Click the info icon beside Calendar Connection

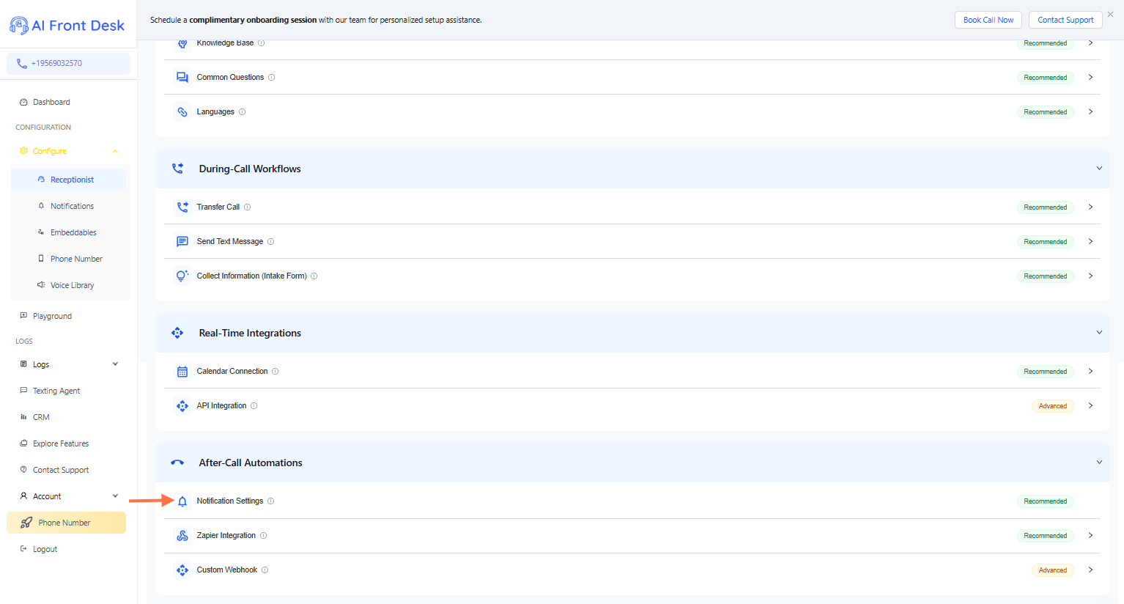tap(276, 372)
